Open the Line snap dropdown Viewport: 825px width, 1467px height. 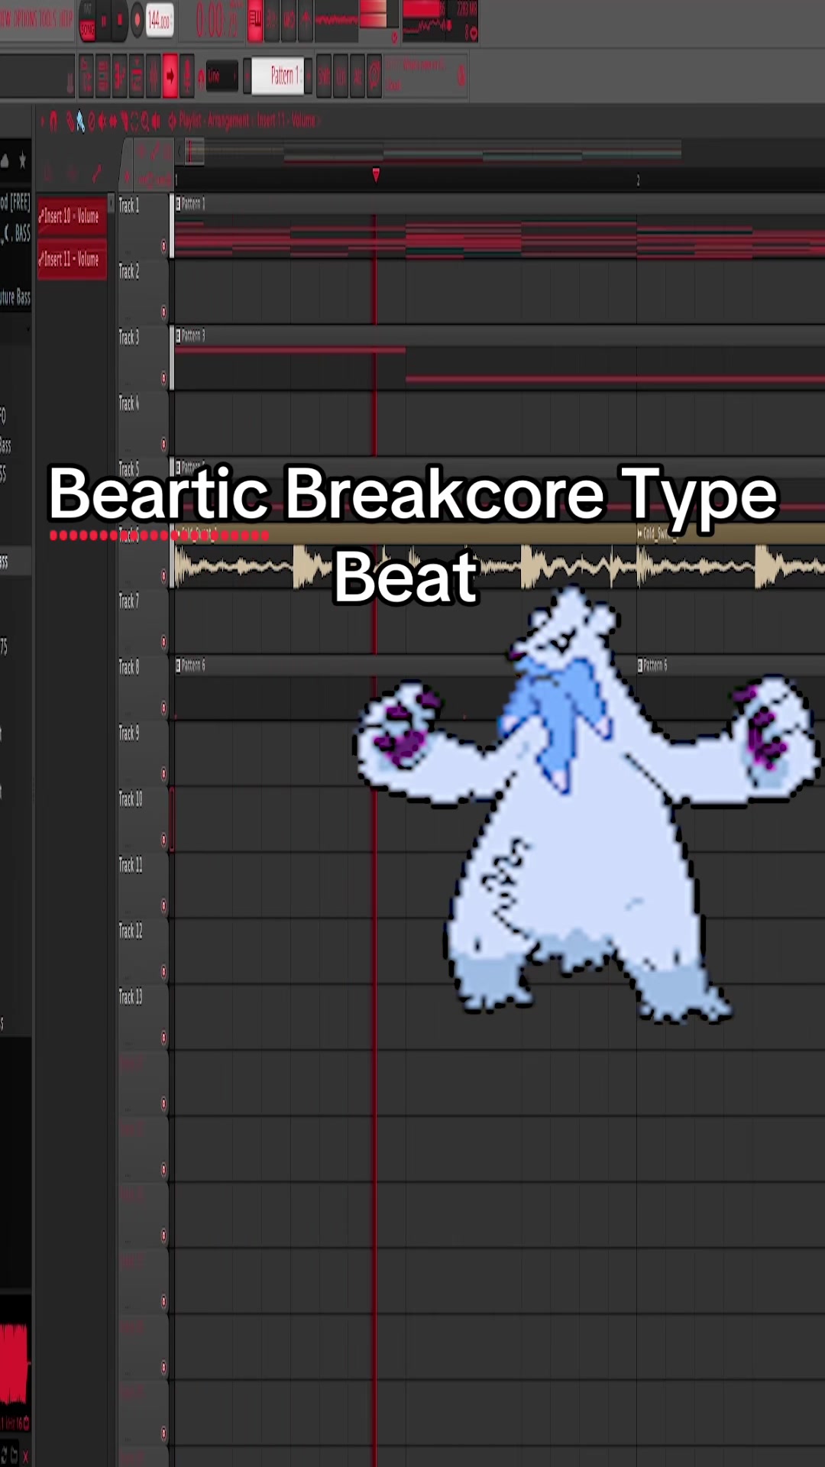[222, 76]
